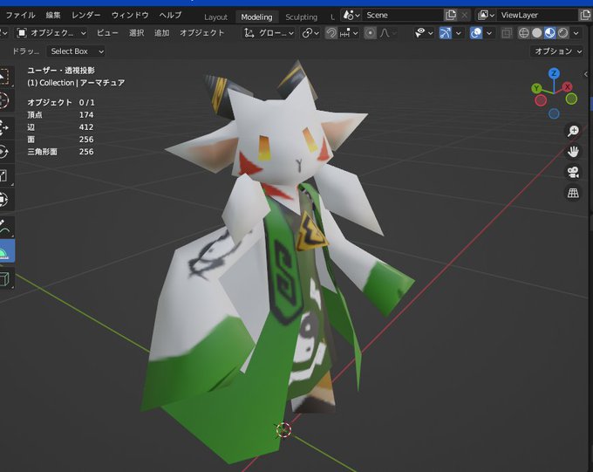
Task: Switch to rendered viewport shading
Action: coord(562,33)
